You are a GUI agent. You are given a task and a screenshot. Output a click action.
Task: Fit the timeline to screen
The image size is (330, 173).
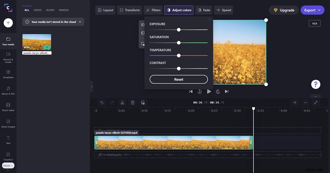tap(316, 102)
